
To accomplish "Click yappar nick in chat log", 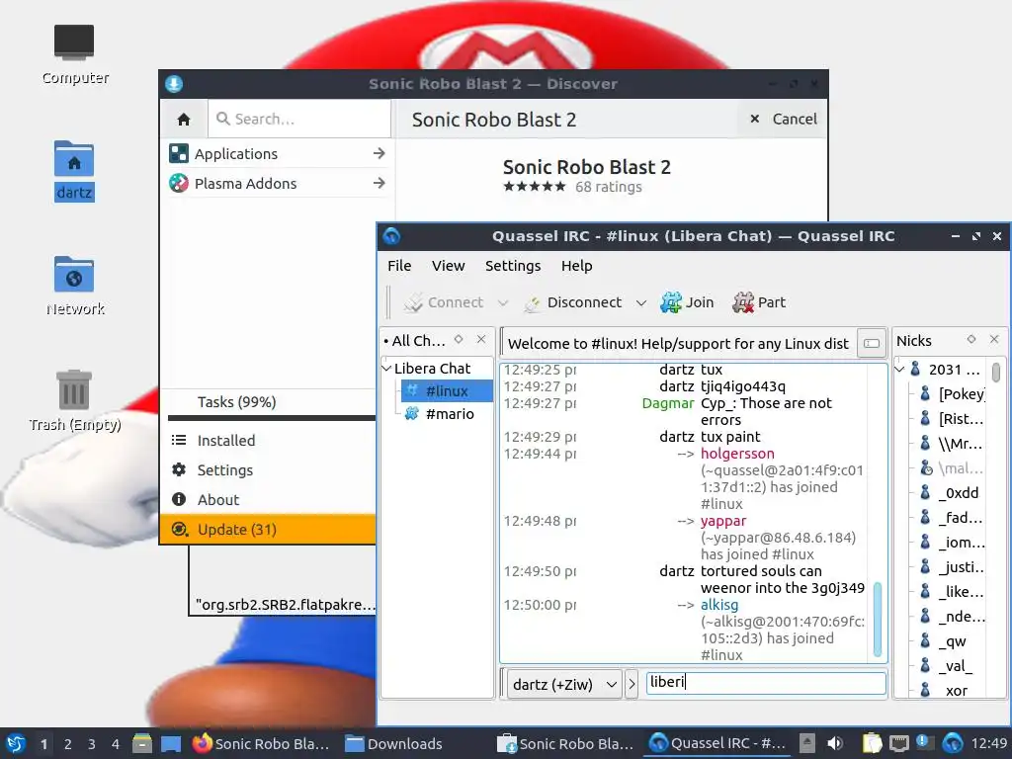I will click(722, 521).
